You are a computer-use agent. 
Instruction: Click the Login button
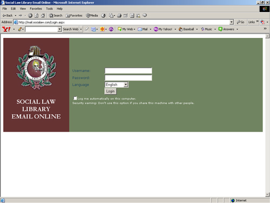[110, 91]
